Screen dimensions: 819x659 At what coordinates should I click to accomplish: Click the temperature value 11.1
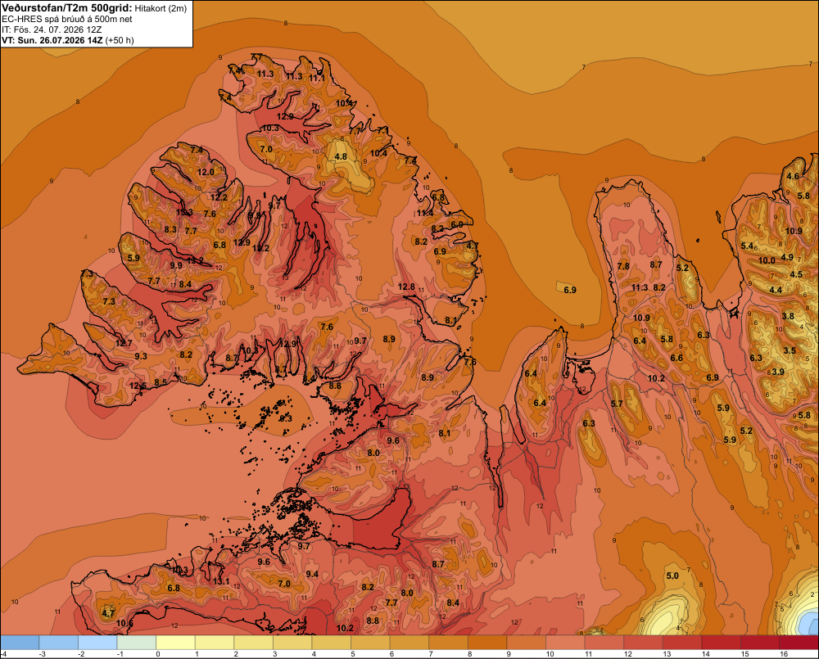click(316, 78)
